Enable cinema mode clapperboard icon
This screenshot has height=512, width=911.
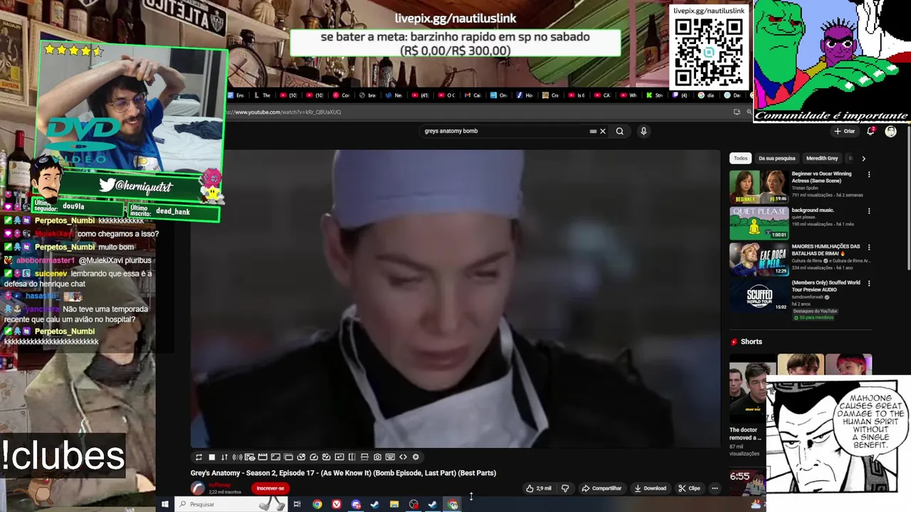[263, 457]
